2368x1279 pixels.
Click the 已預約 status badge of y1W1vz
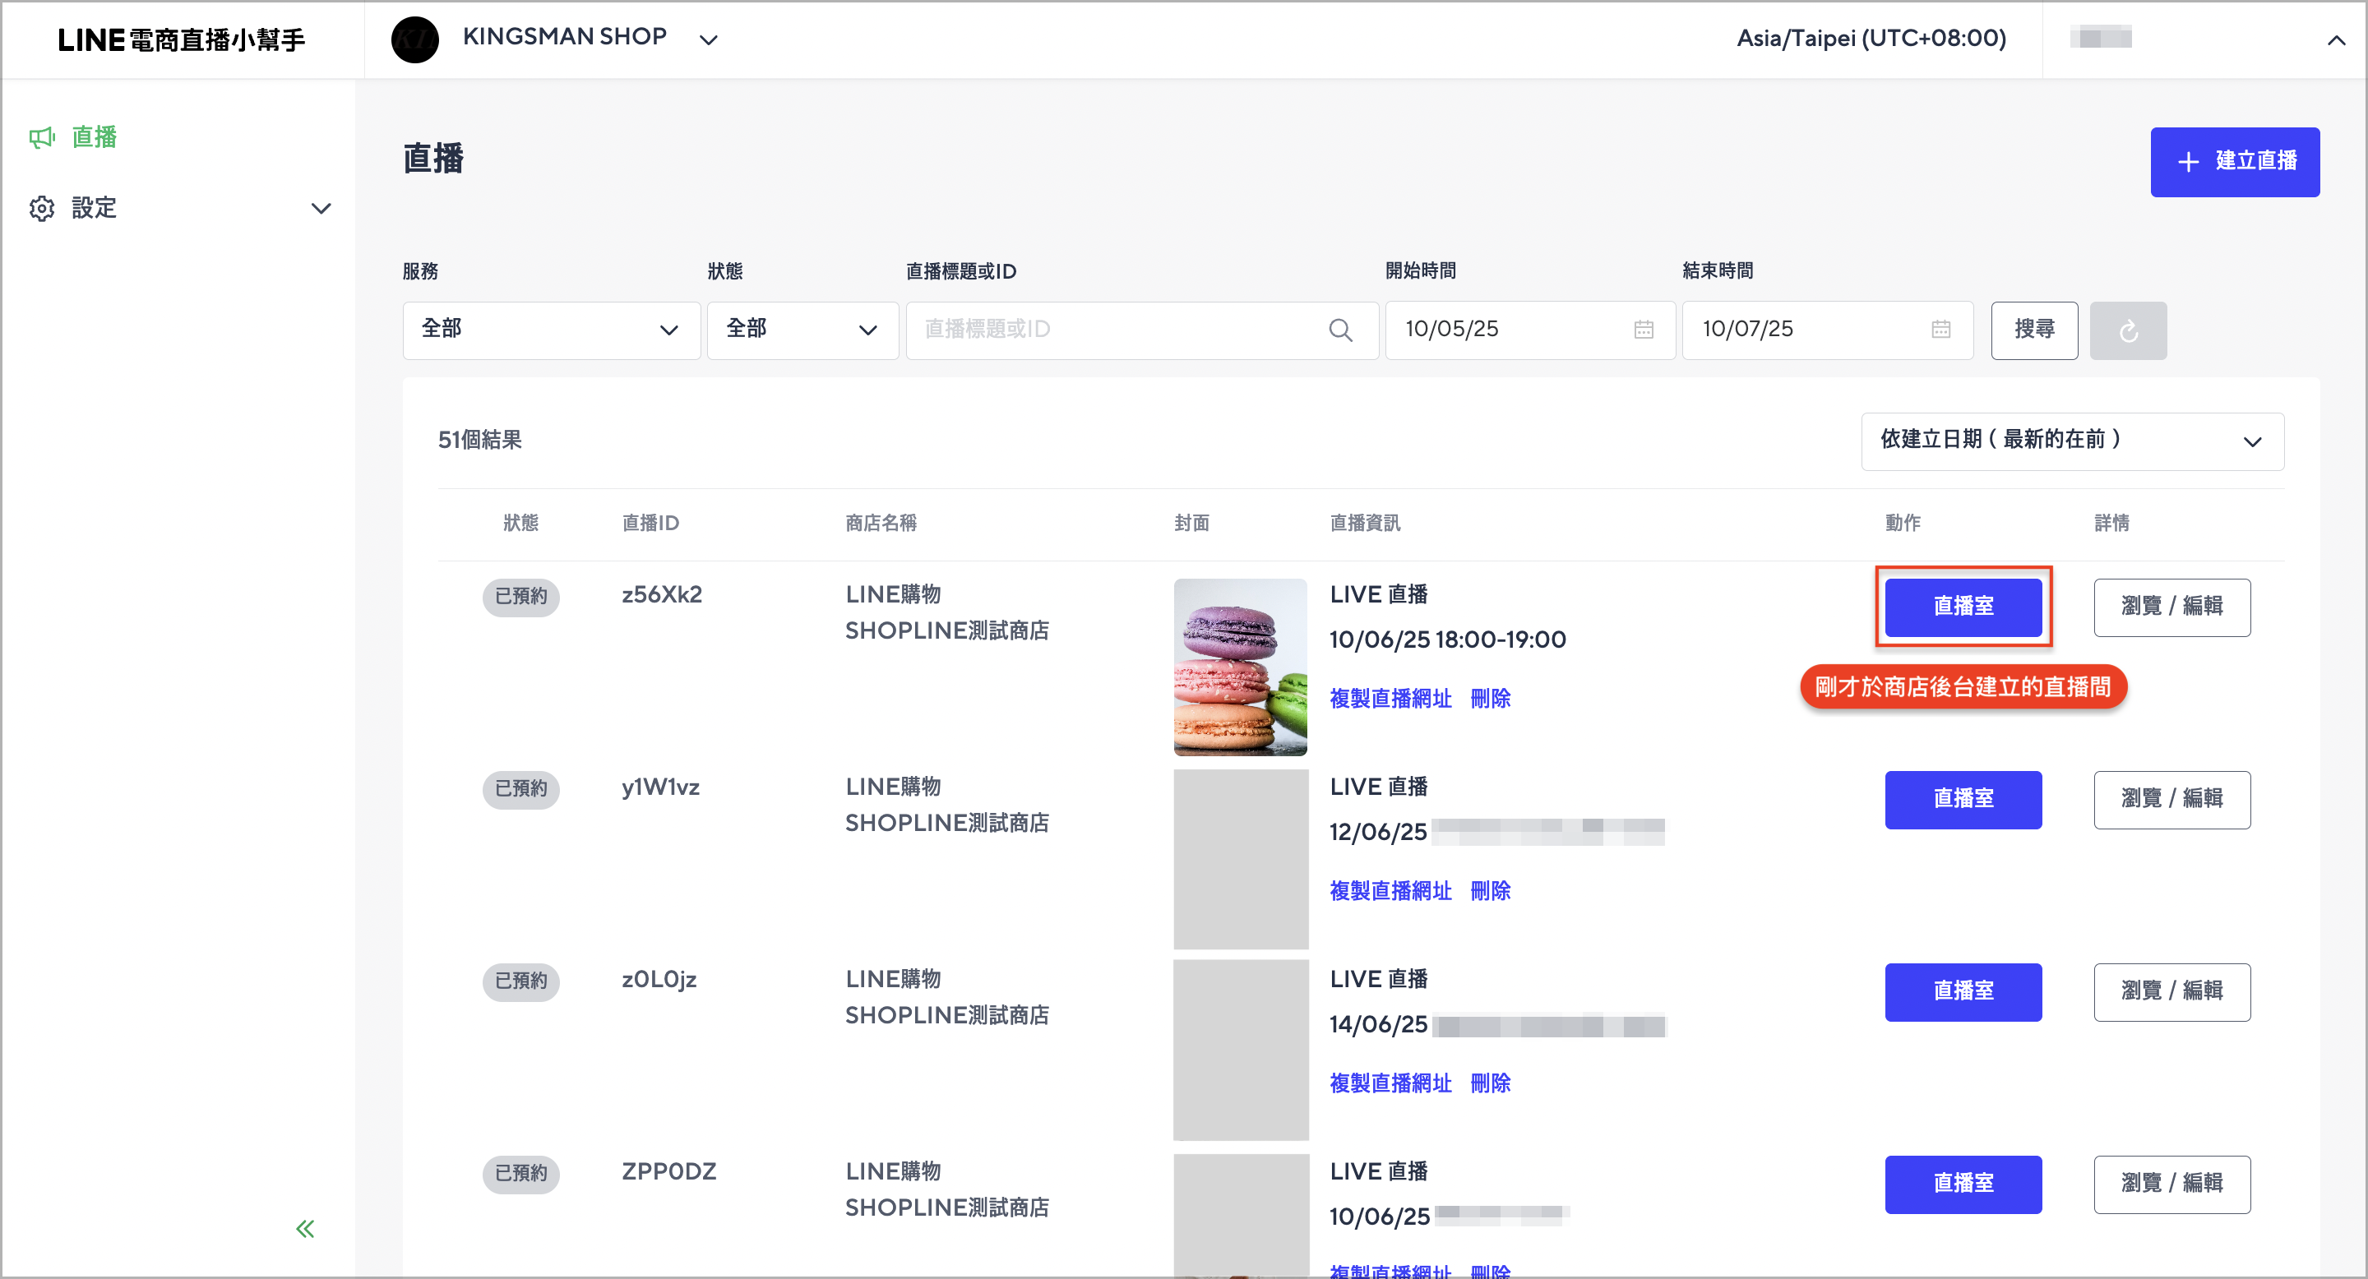tap(520, 788)
